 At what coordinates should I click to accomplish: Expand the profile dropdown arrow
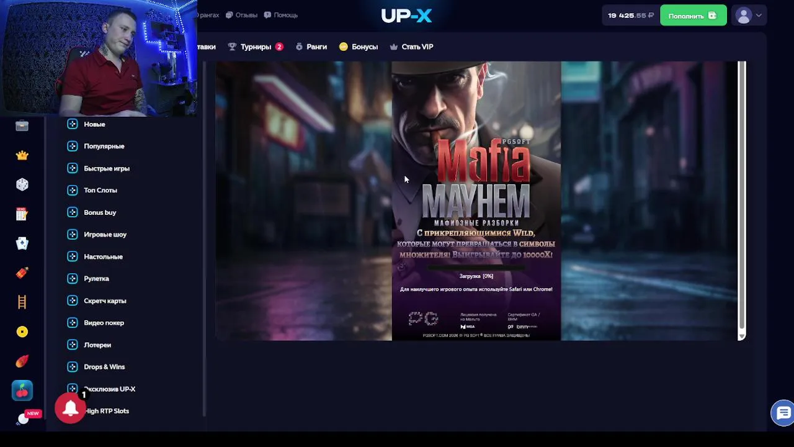(759, 16)
